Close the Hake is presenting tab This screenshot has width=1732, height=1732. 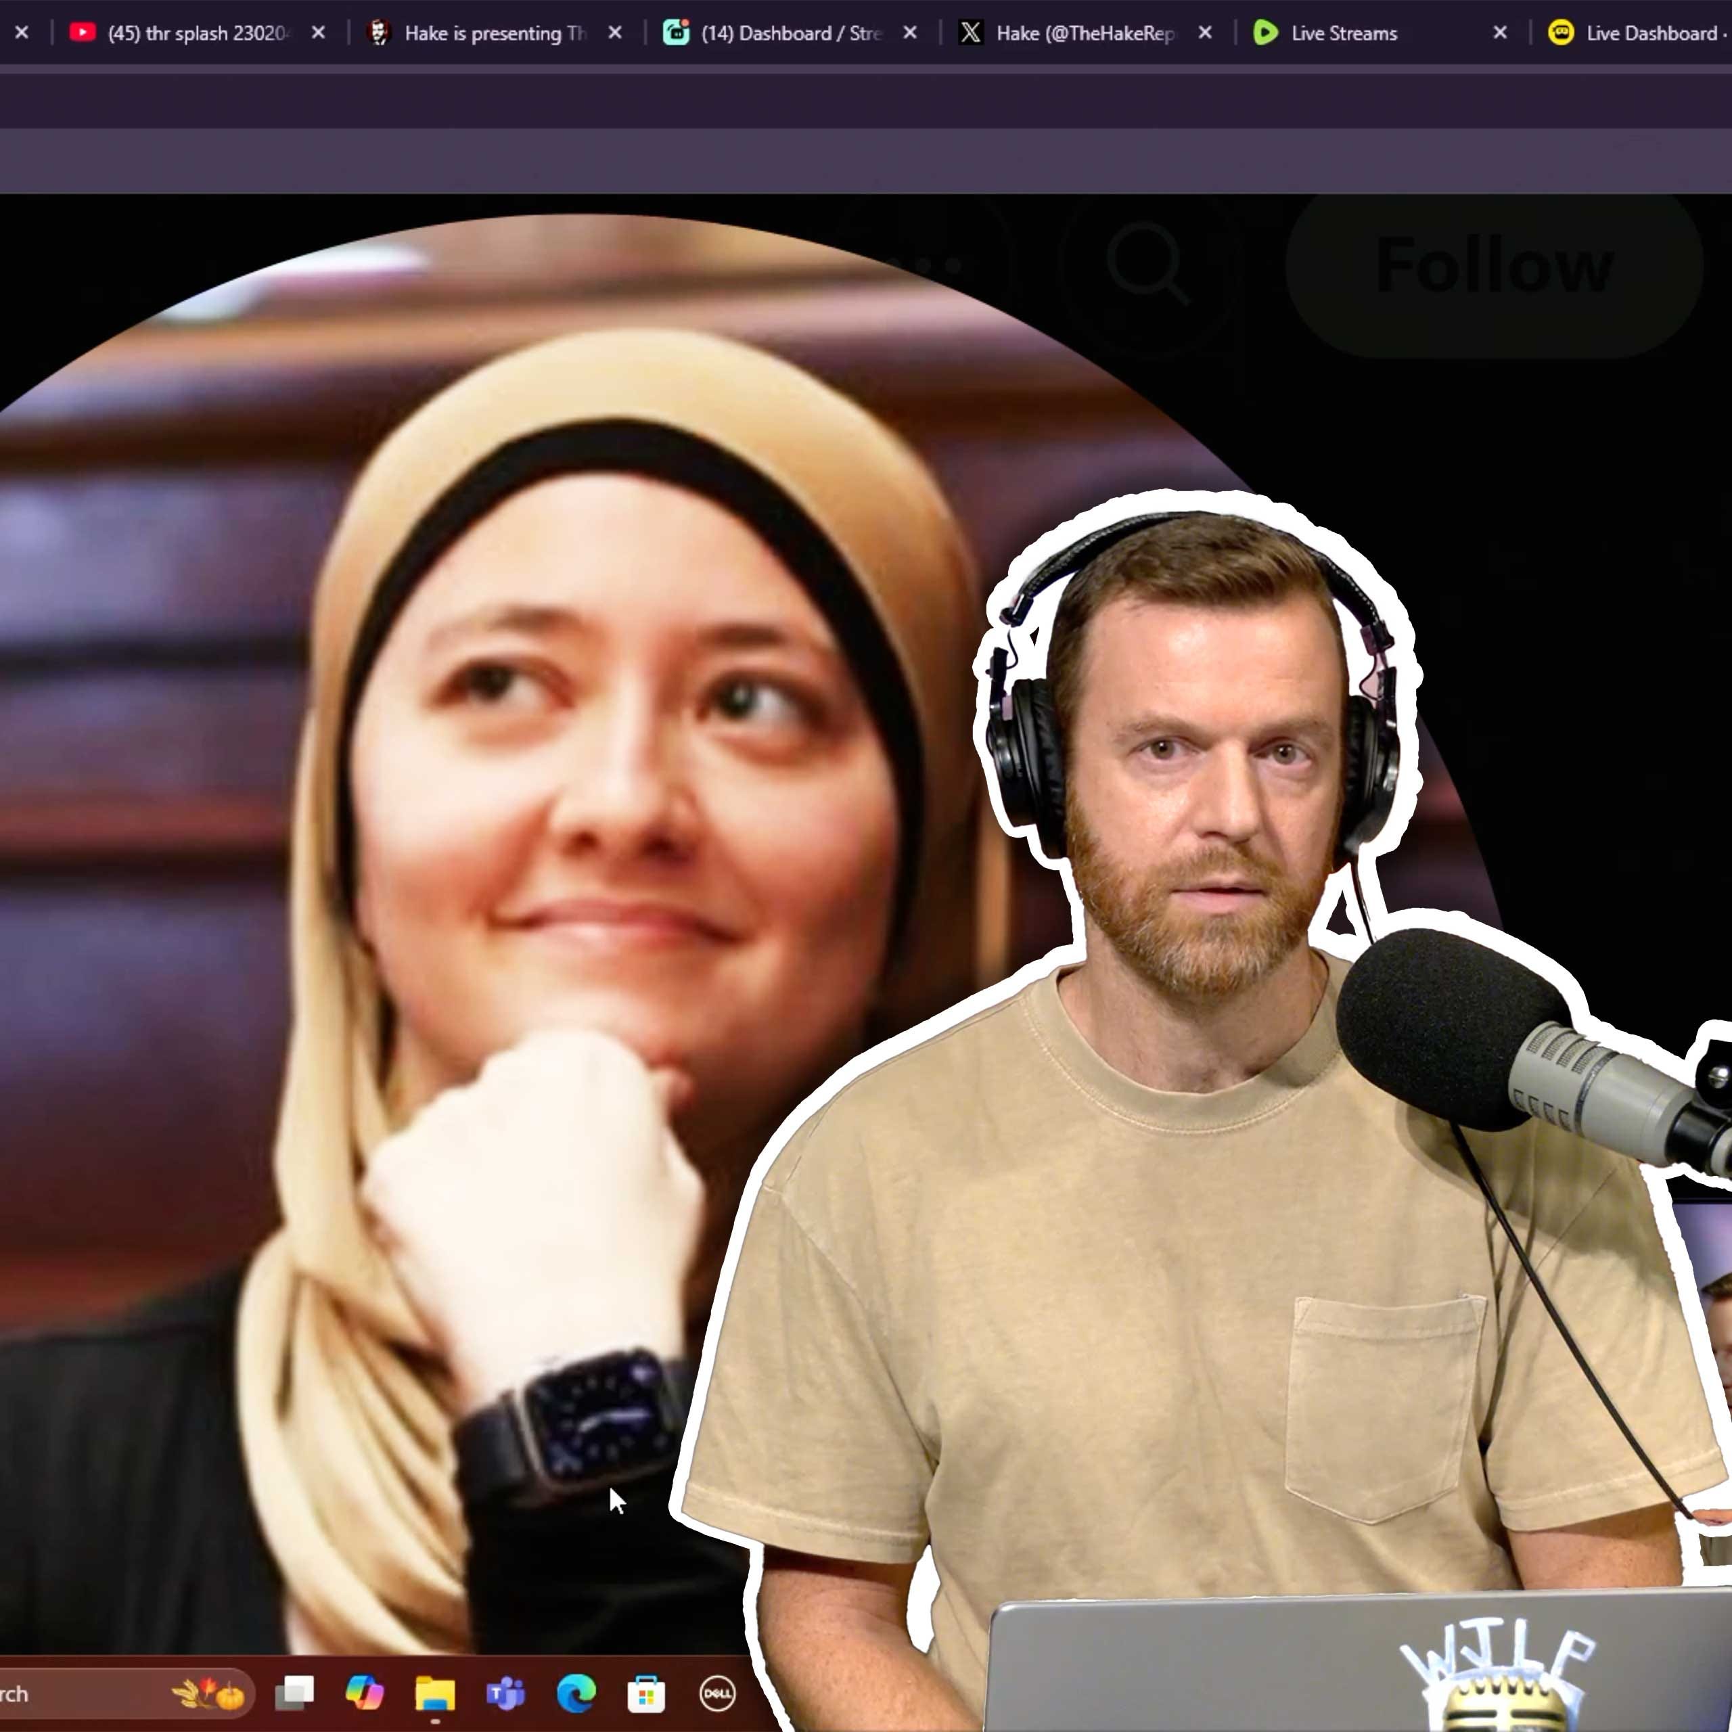(x=615, y=33)
